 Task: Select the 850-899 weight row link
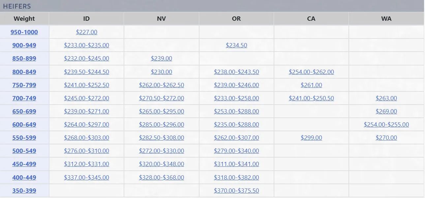tap(24, 59)
